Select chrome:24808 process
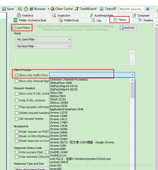Screen dimensions: 158x170 coord(90,132)
